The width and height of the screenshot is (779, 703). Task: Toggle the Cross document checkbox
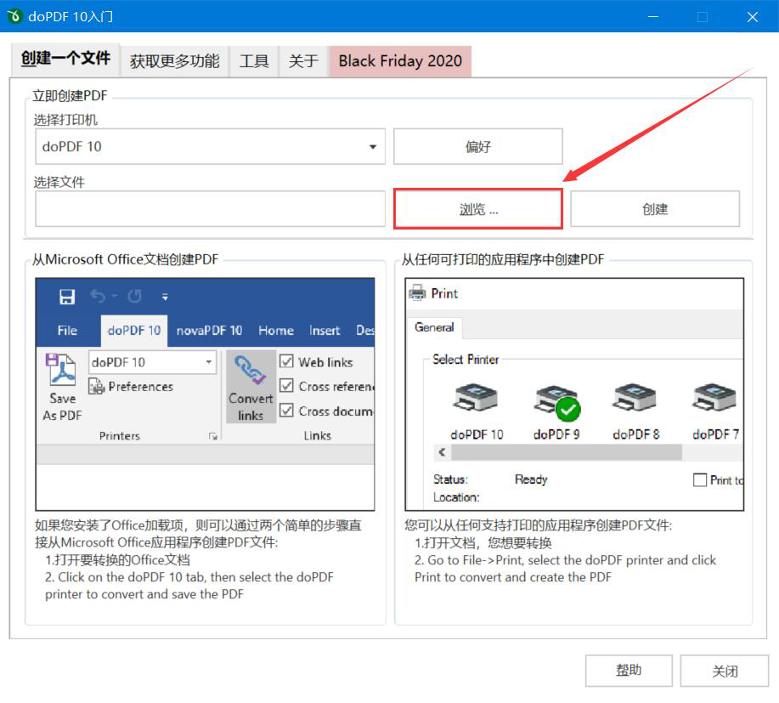[286, 411]
